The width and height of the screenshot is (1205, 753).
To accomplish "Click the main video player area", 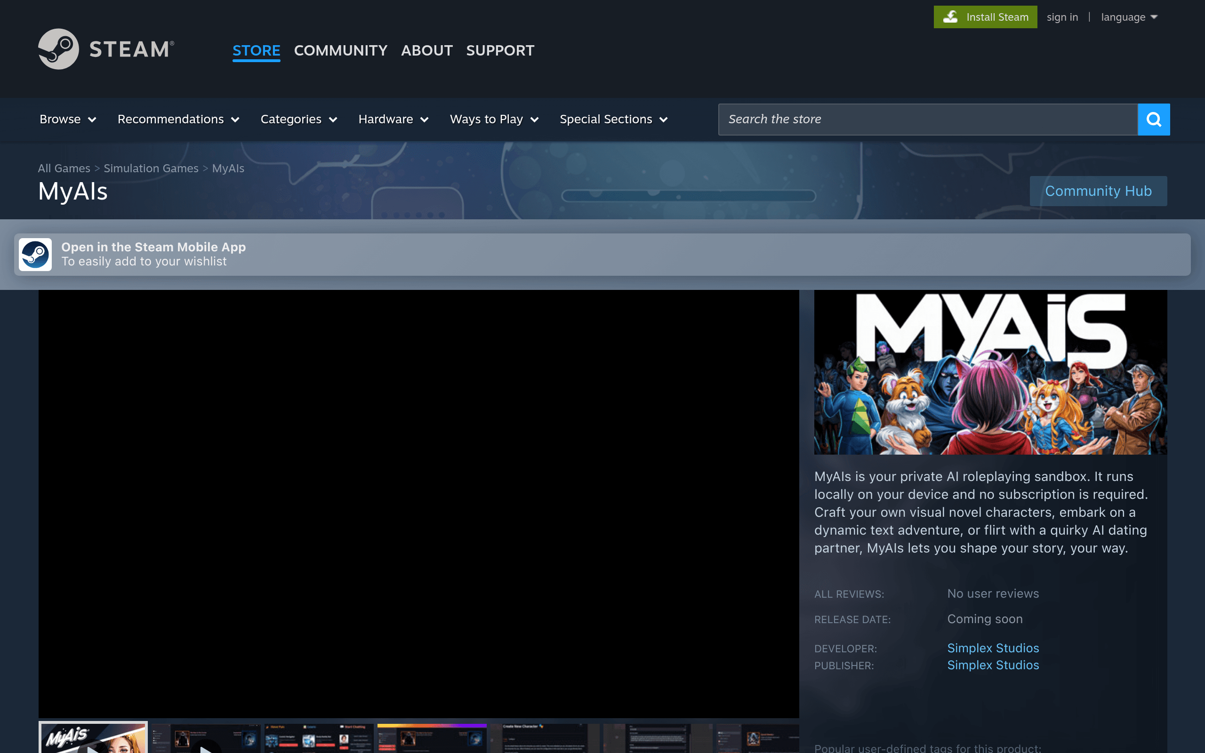I will pos(419,504).
